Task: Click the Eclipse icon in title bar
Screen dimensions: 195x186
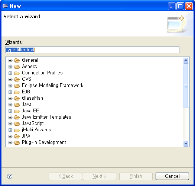Action: pos(5,6)
